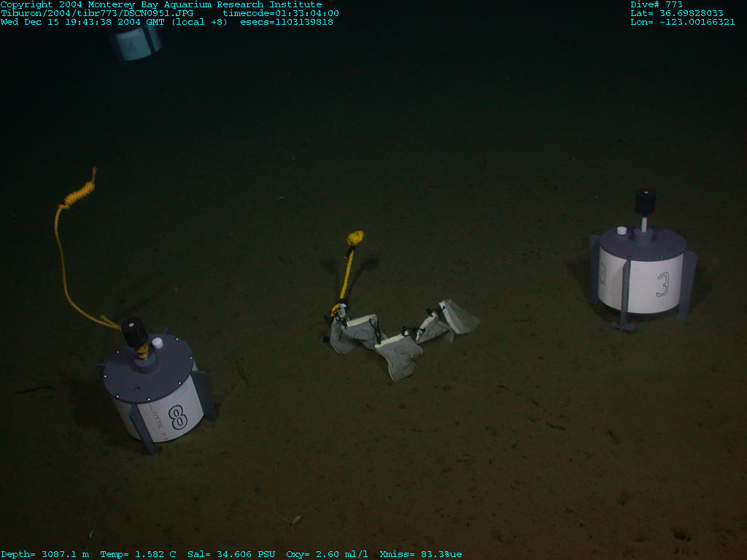The image size is (747, 560).
Task: Click the Depth= 3087.1 m reading
Action: tap(44, 554)
